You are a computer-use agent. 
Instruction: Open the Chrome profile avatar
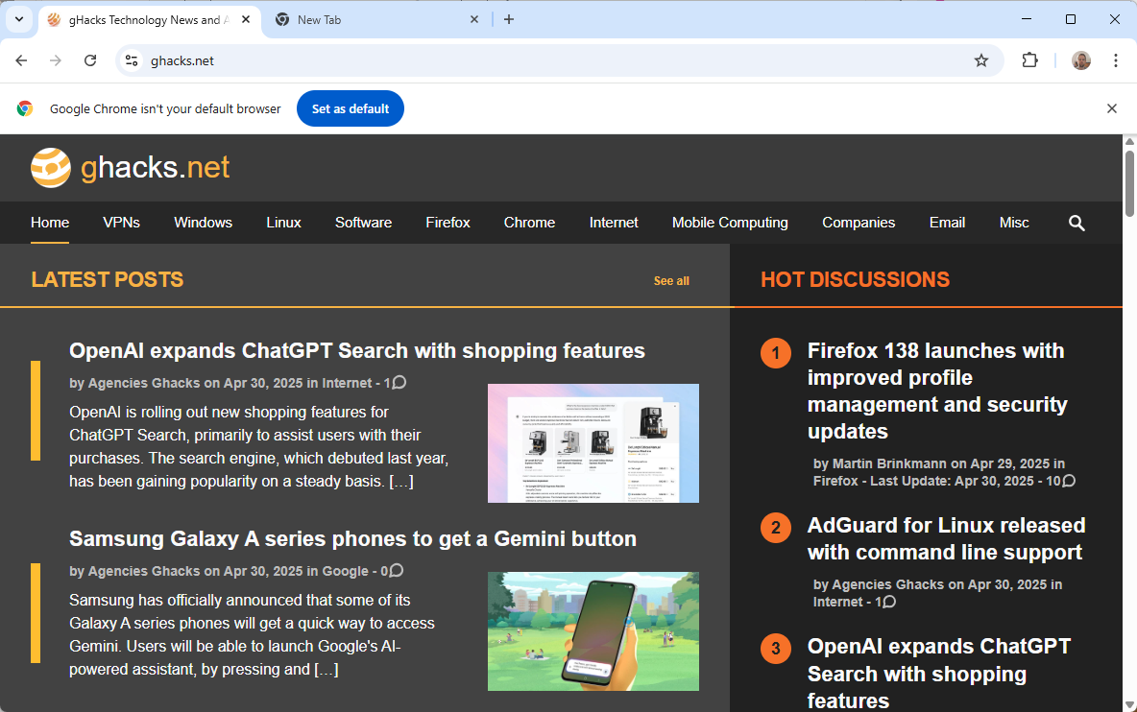[x=1081, y=60]
